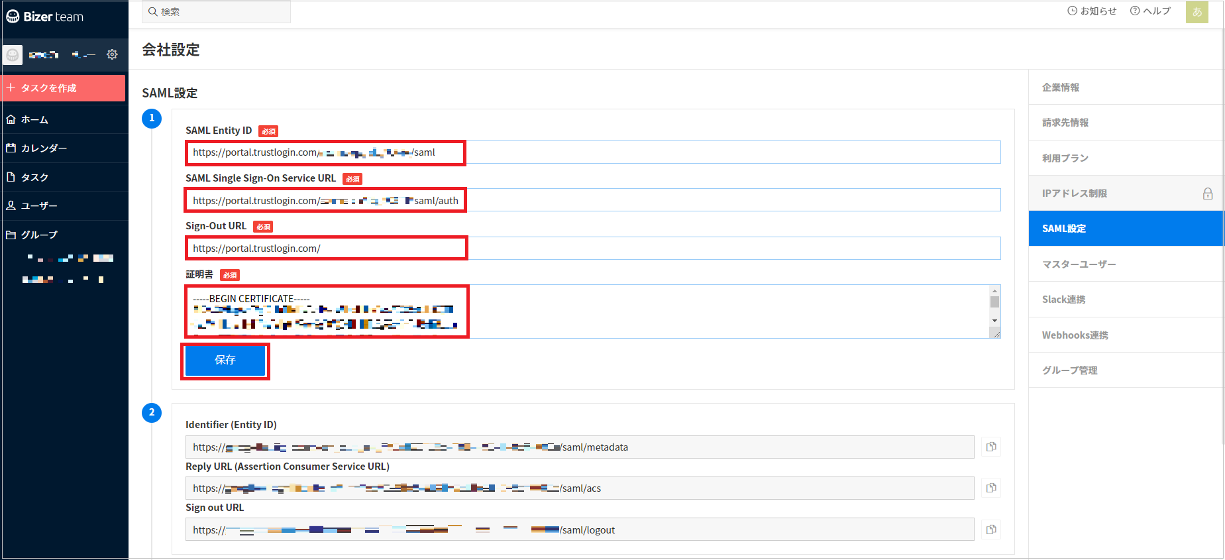Open the Bizer team logo
The image size is (1225, 560).
coord(45,17)
